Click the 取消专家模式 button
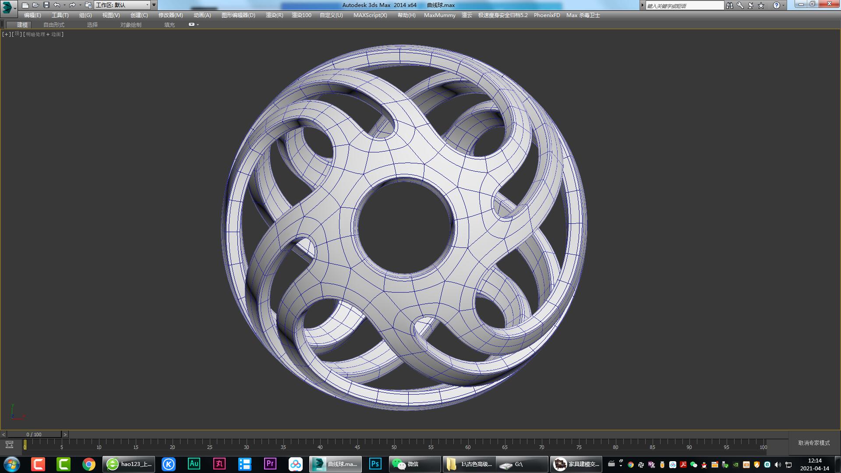This screenshot has height=473, width=841. (x=814, y=443)
